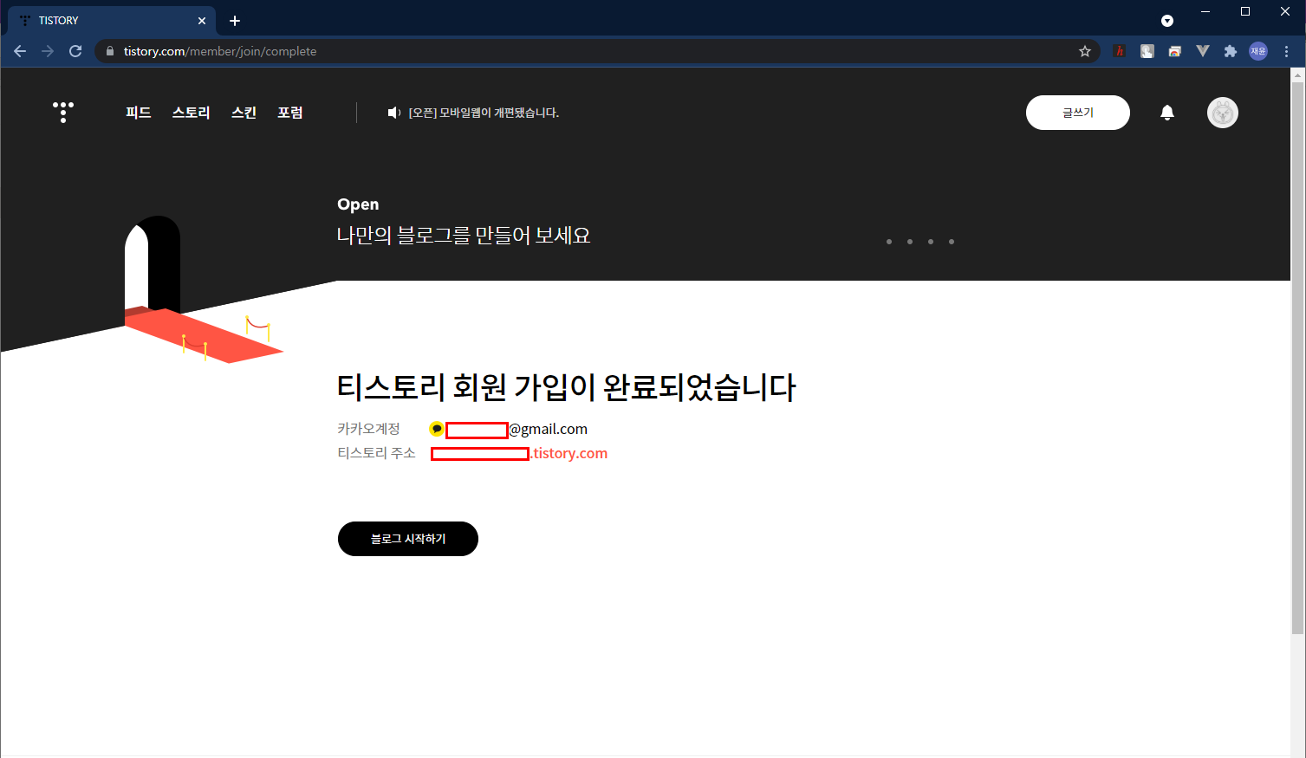Click the '티스토리 회원 가입이 완료되었습니다' heading
This screenshot has height=758, width=1306.
tap(566, 387)
